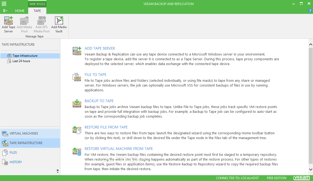Click the Last 24 hours gear icon
Screen dimensions: 313x181
pos(9,61)
